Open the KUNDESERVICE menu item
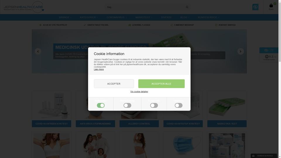Viewport: 281px width, 158px height. coord(209,17)
